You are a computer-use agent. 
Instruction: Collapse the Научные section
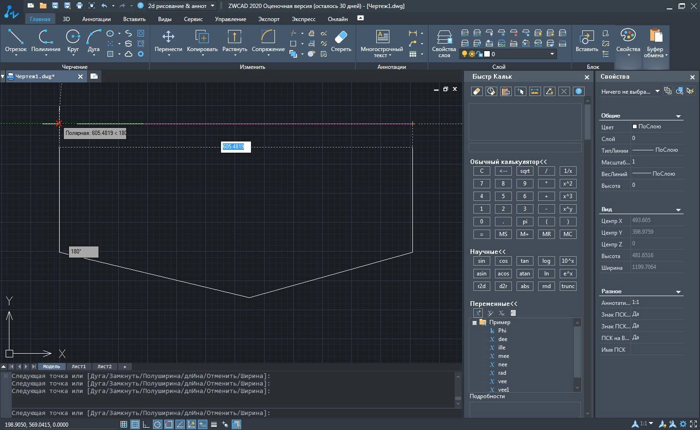tap(488, 252)
